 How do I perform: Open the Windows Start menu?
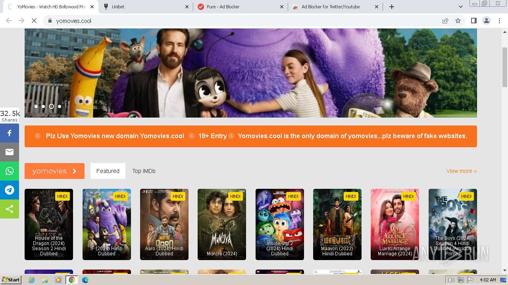11,280
